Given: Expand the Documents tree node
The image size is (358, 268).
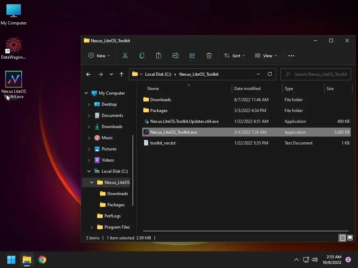Looking at the screenshot, I should pyautogui.click(x=89, y=116).
